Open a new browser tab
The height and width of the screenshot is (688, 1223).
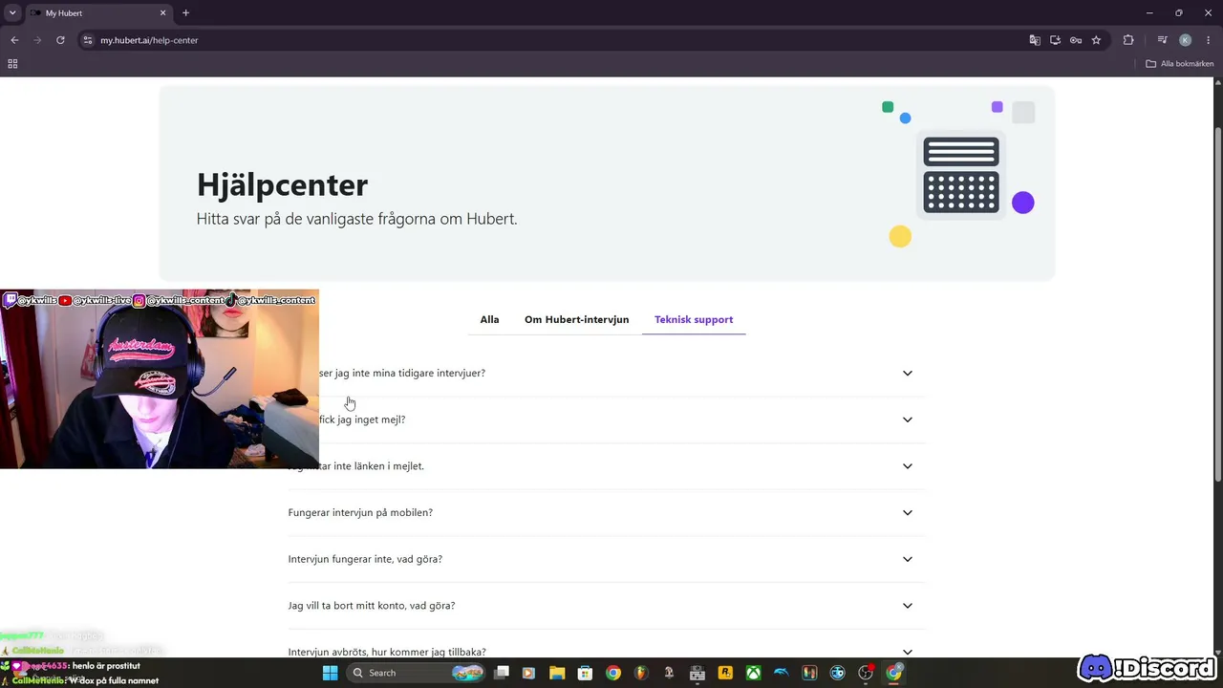(185, 13)
